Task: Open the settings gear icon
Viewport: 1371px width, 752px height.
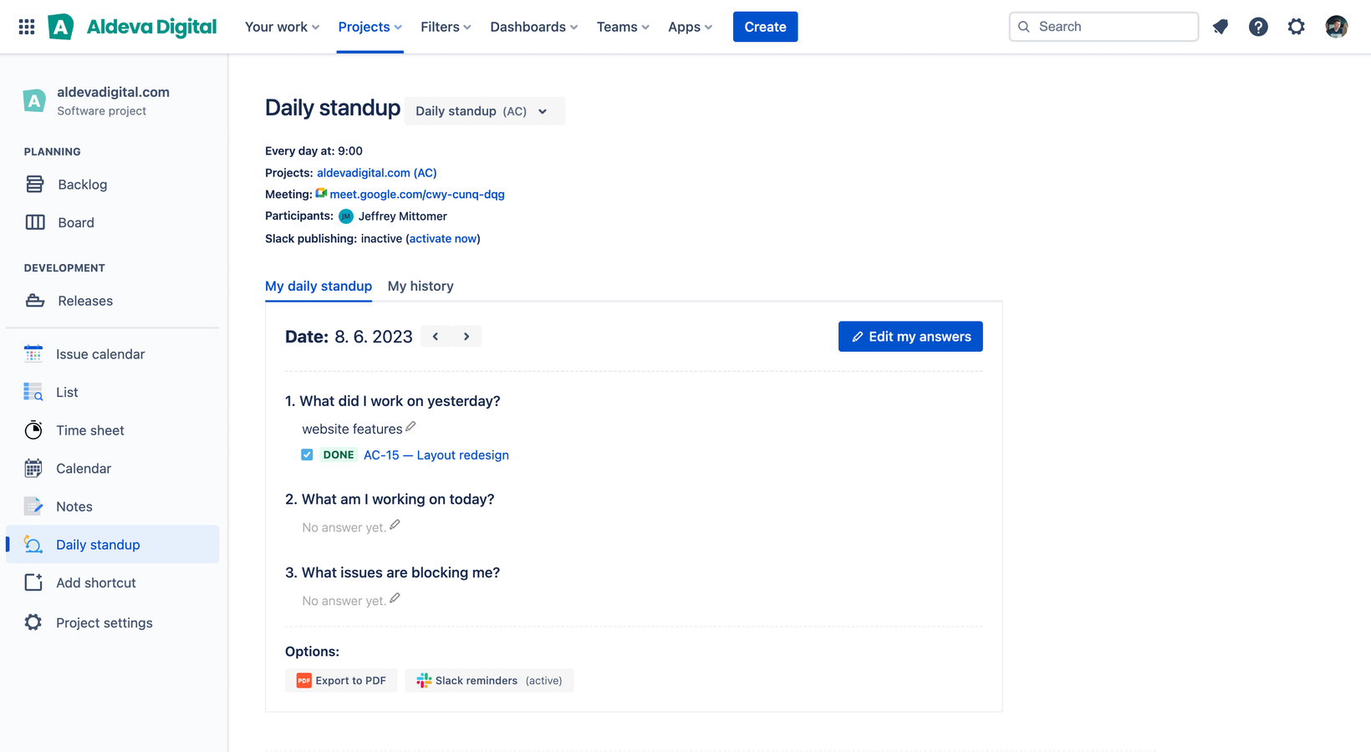Action: tap(1296, 27)
